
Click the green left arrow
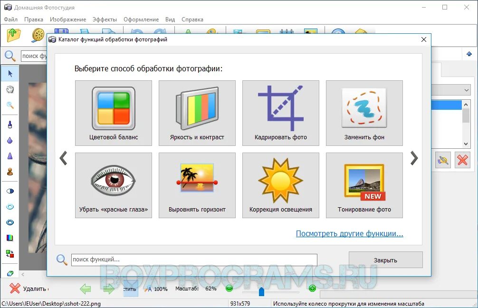coord(86,289)
